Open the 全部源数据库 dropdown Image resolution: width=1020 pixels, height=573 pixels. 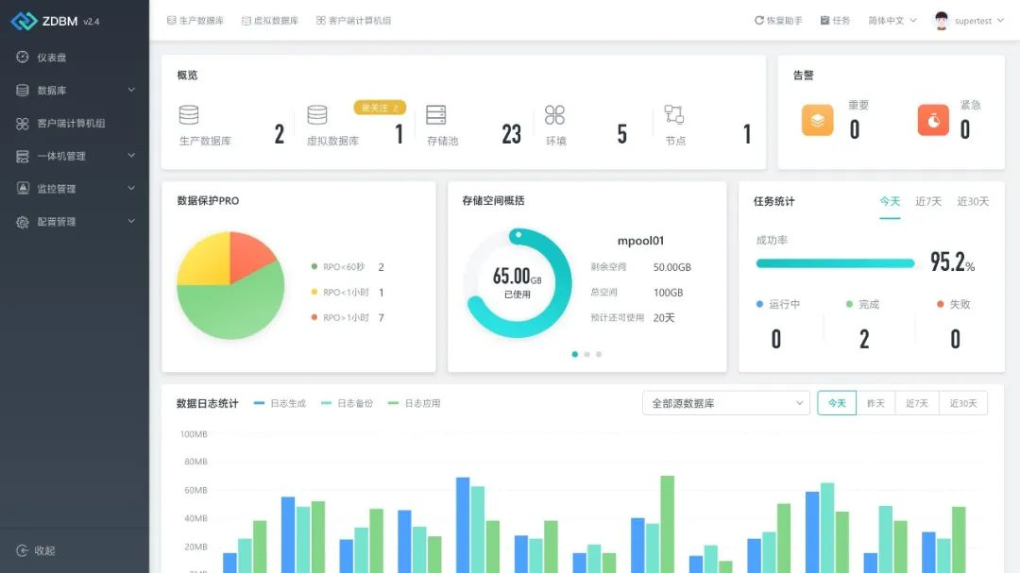[726, 403]
